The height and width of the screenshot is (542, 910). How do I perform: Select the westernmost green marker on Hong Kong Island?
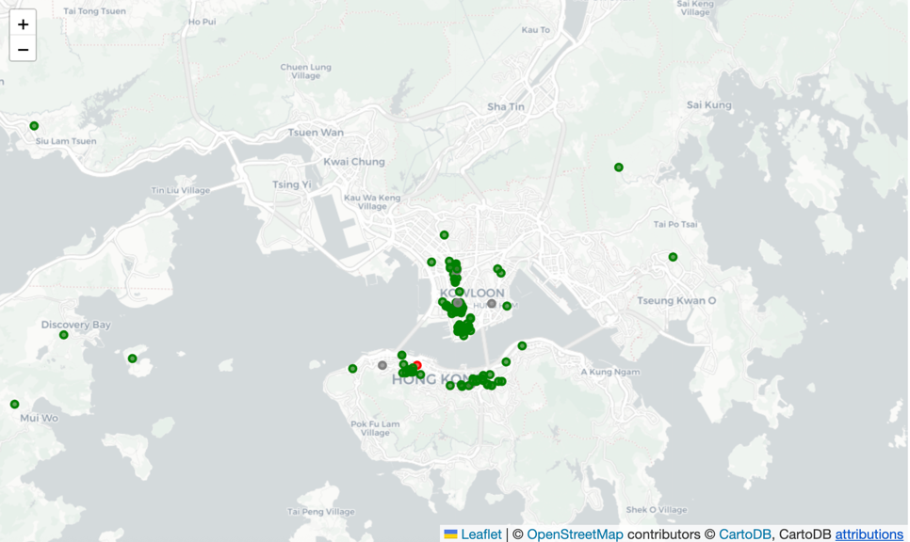[353, 369]
